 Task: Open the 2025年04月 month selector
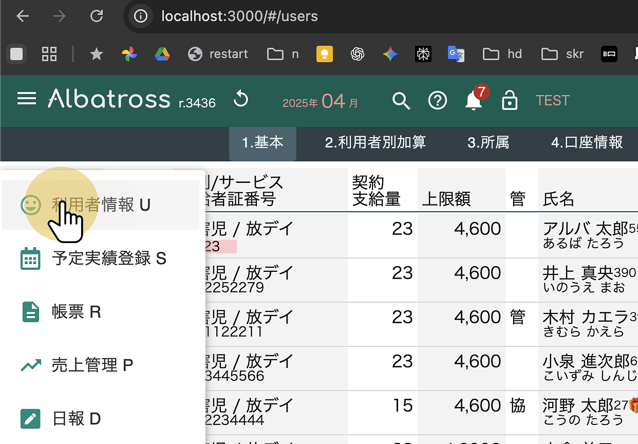pyautogui.click(x=321, y=102)
